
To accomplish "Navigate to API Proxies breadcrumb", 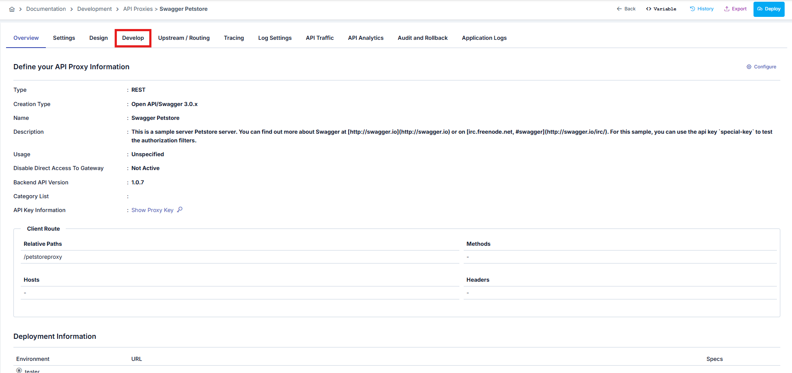I will tap(138, 9).
